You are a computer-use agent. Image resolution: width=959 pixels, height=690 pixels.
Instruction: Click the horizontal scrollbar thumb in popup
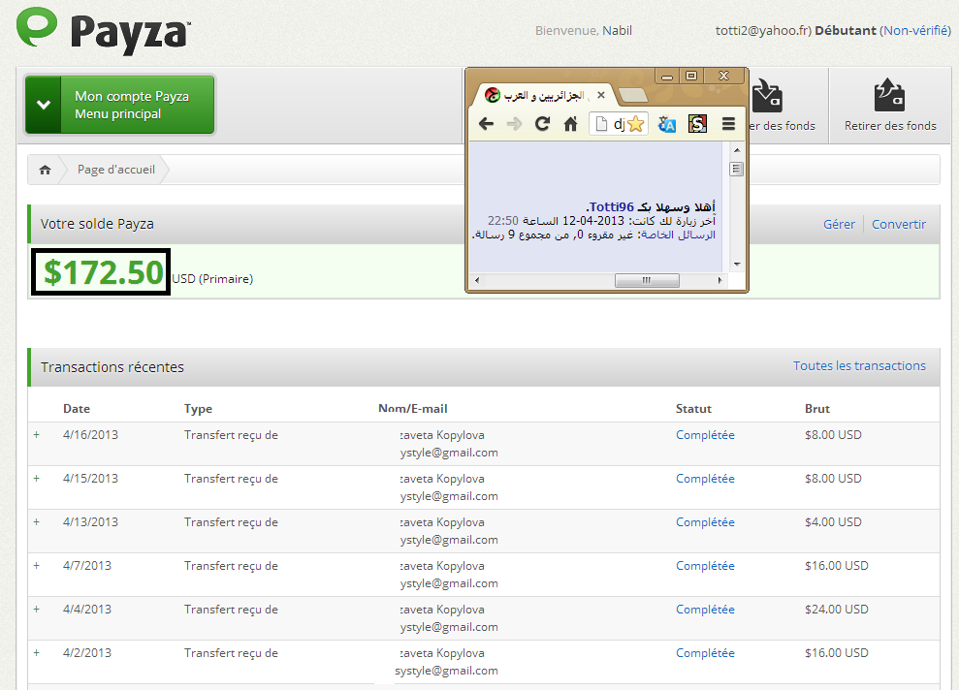tap(647, 280)
